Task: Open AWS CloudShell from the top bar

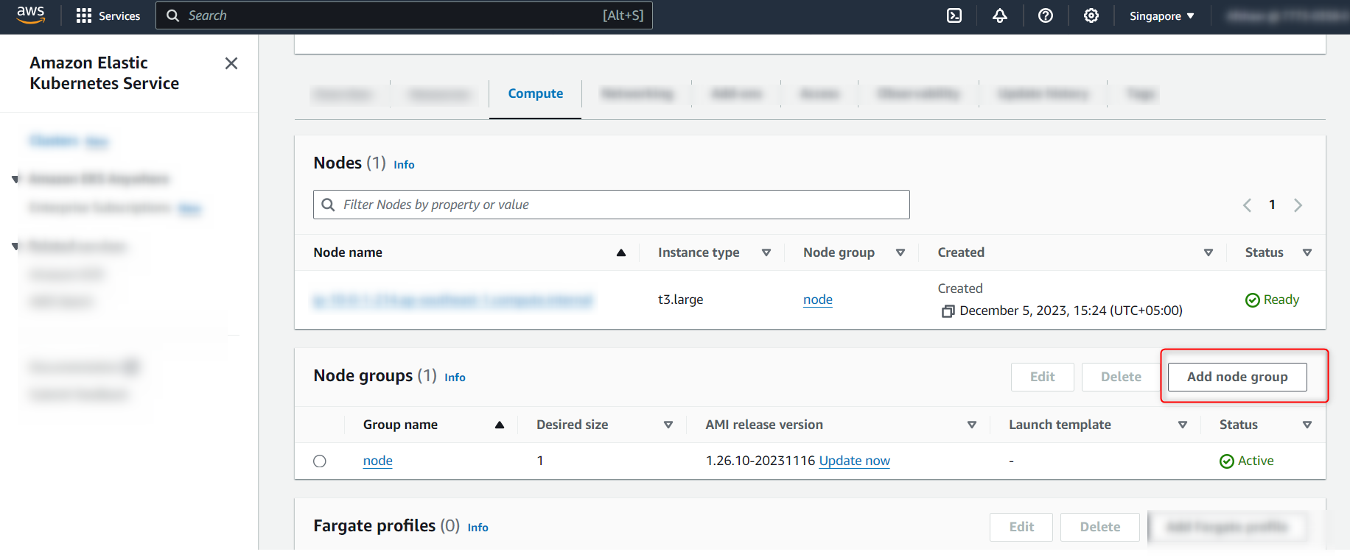Action: 954,15
